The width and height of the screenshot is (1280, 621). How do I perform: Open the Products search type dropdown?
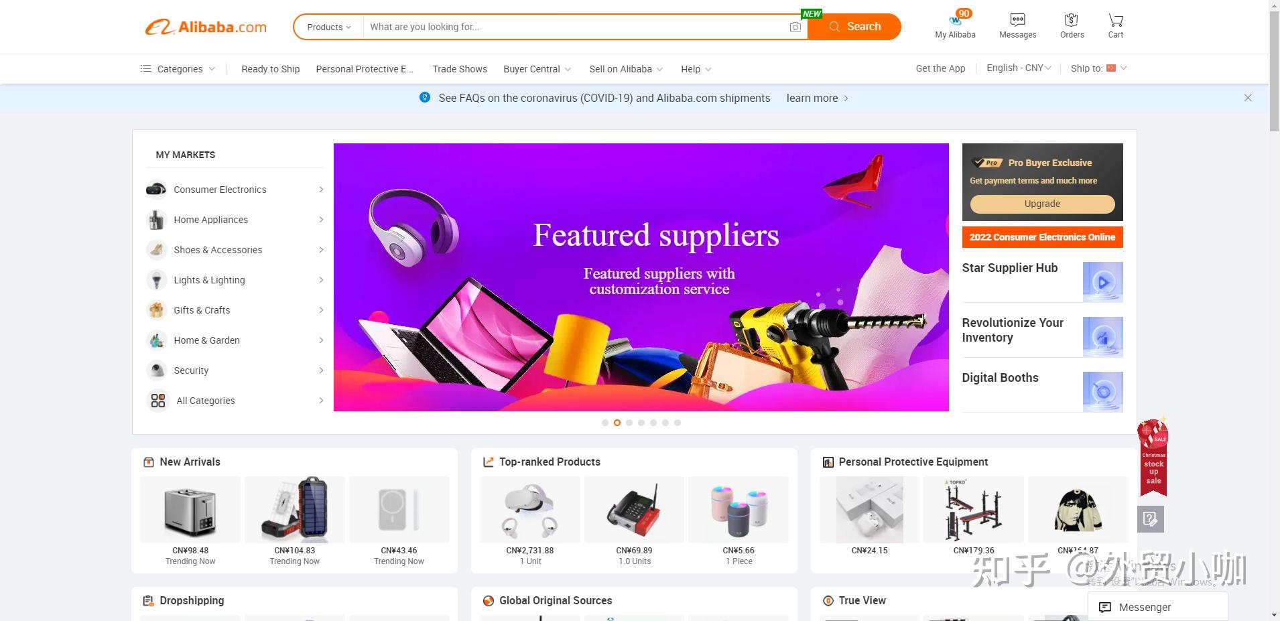click(329, 27)
